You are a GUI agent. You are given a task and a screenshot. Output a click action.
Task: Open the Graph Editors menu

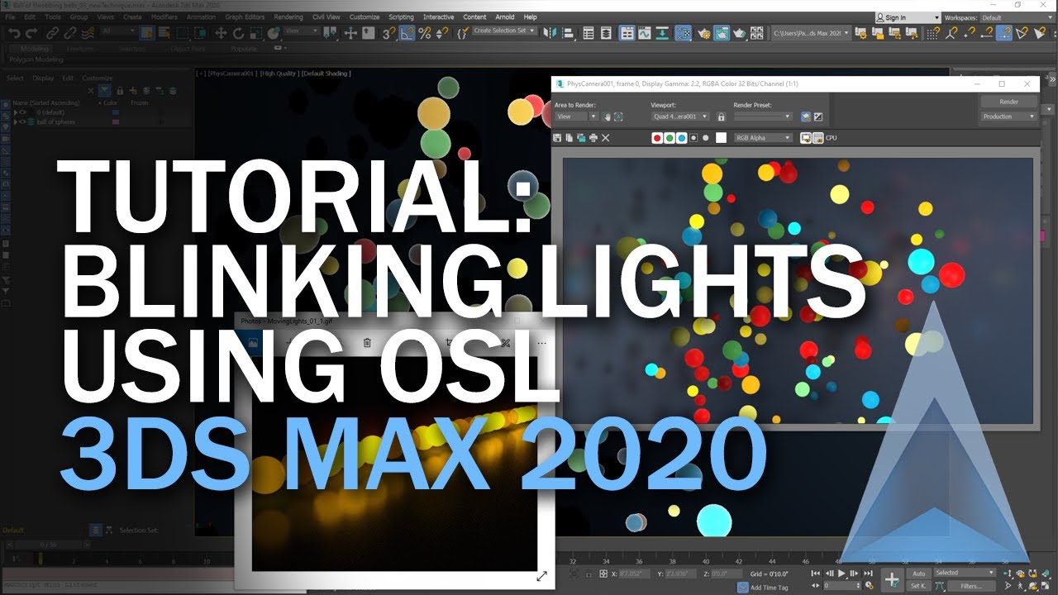[245, 17]
